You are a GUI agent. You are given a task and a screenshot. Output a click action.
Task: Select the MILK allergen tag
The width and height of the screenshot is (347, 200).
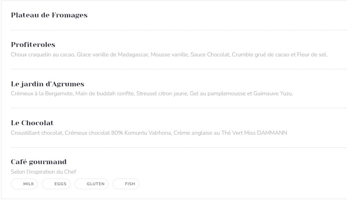click(24, 184)
